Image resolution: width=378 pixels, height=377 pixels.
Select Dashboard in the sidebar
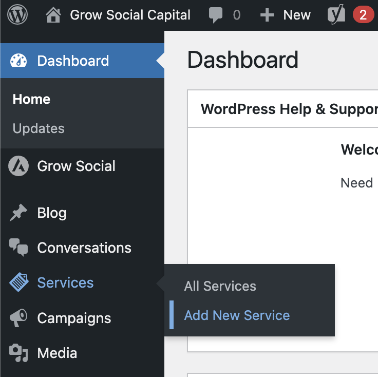(x=73, y=61)
